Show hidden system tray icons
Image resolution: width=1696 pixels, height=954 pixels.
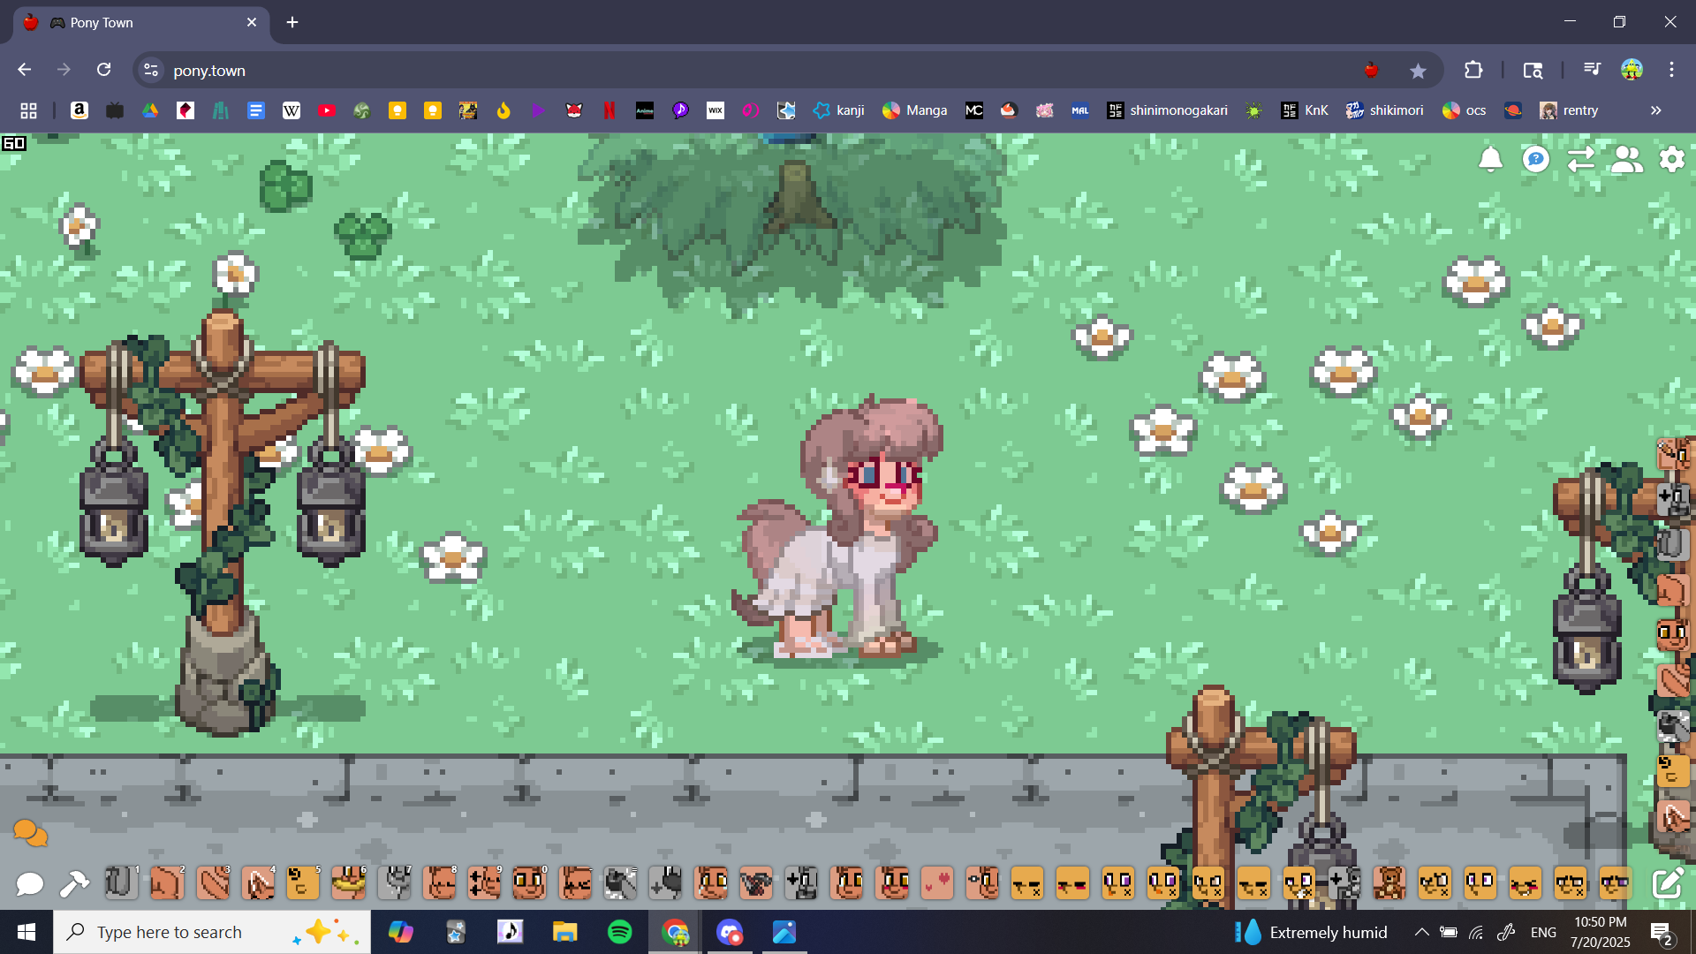pos(1421,932)
